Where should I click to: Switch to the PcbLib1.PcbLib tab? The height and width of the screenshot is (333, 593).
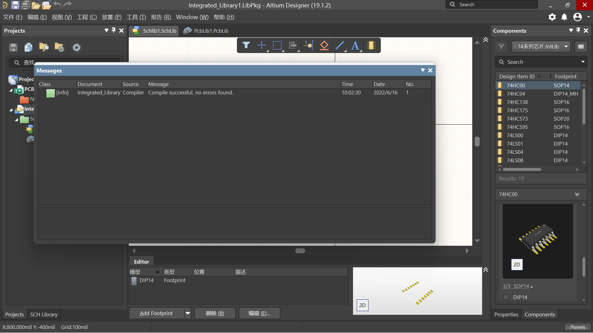[x=206, y=31]
